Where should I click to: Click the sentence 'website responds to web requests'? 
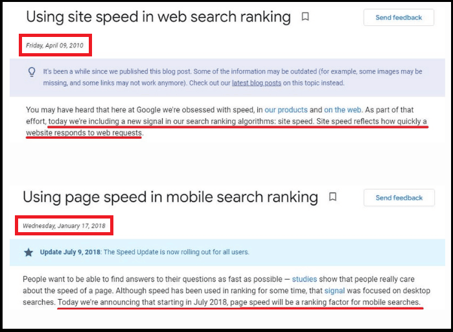pos(84,133)
